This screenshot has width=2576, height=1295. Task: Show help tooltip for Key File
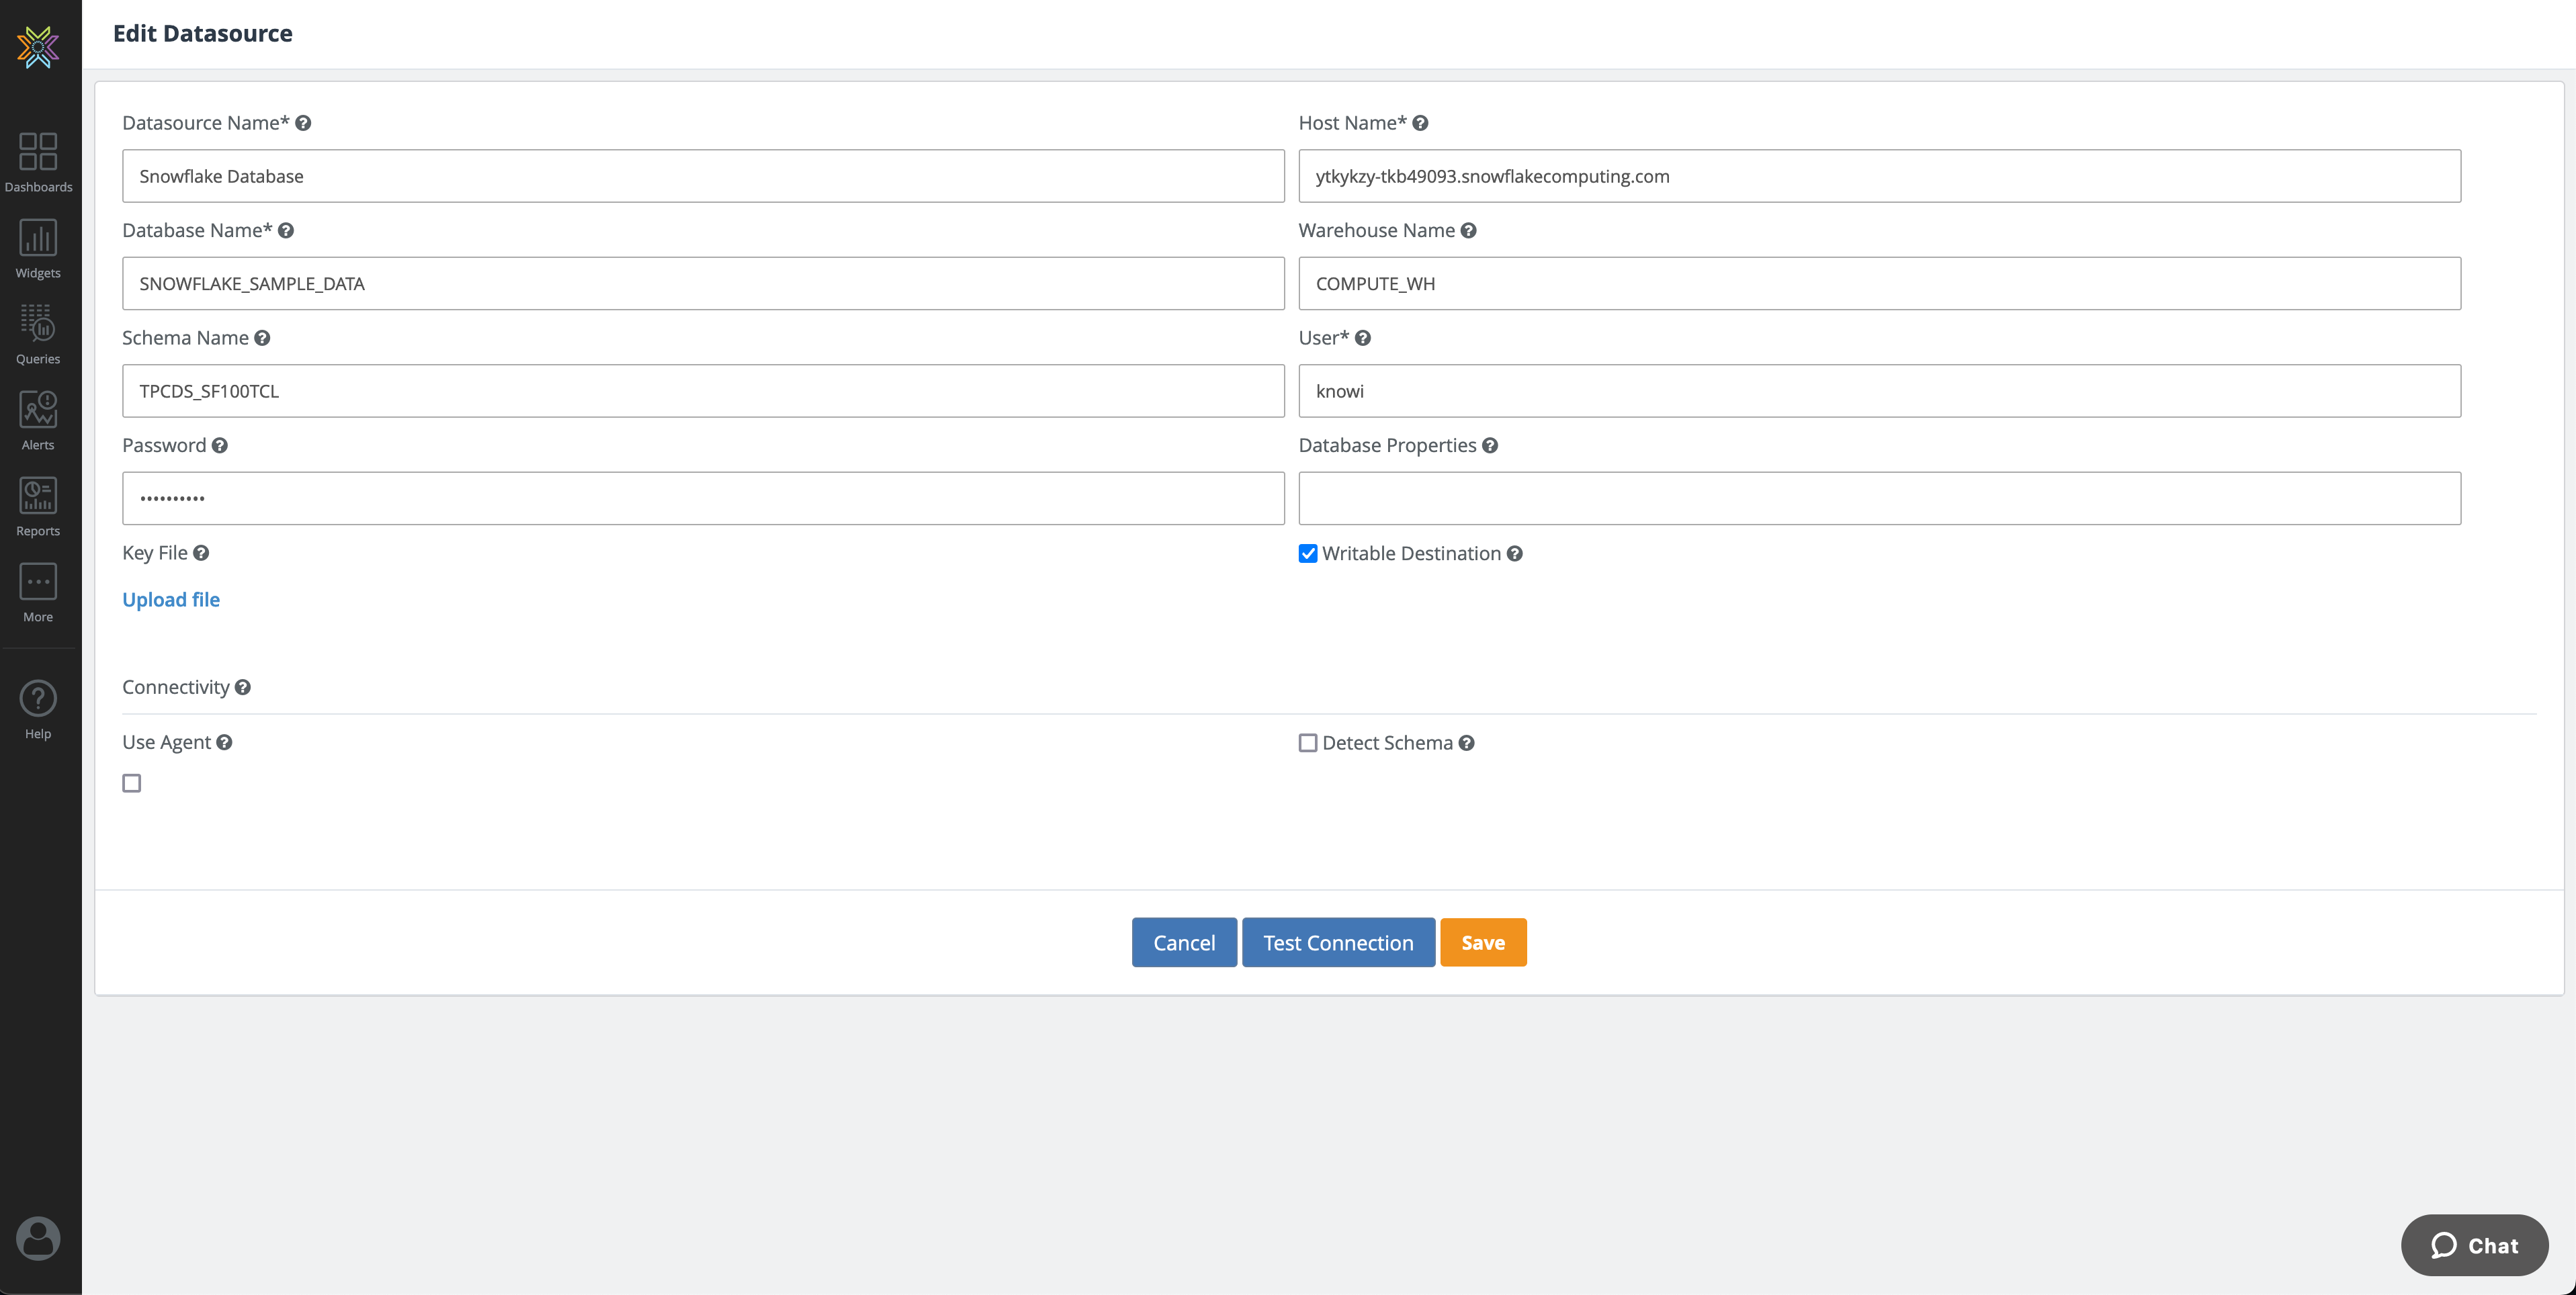[x=201, y=553]
